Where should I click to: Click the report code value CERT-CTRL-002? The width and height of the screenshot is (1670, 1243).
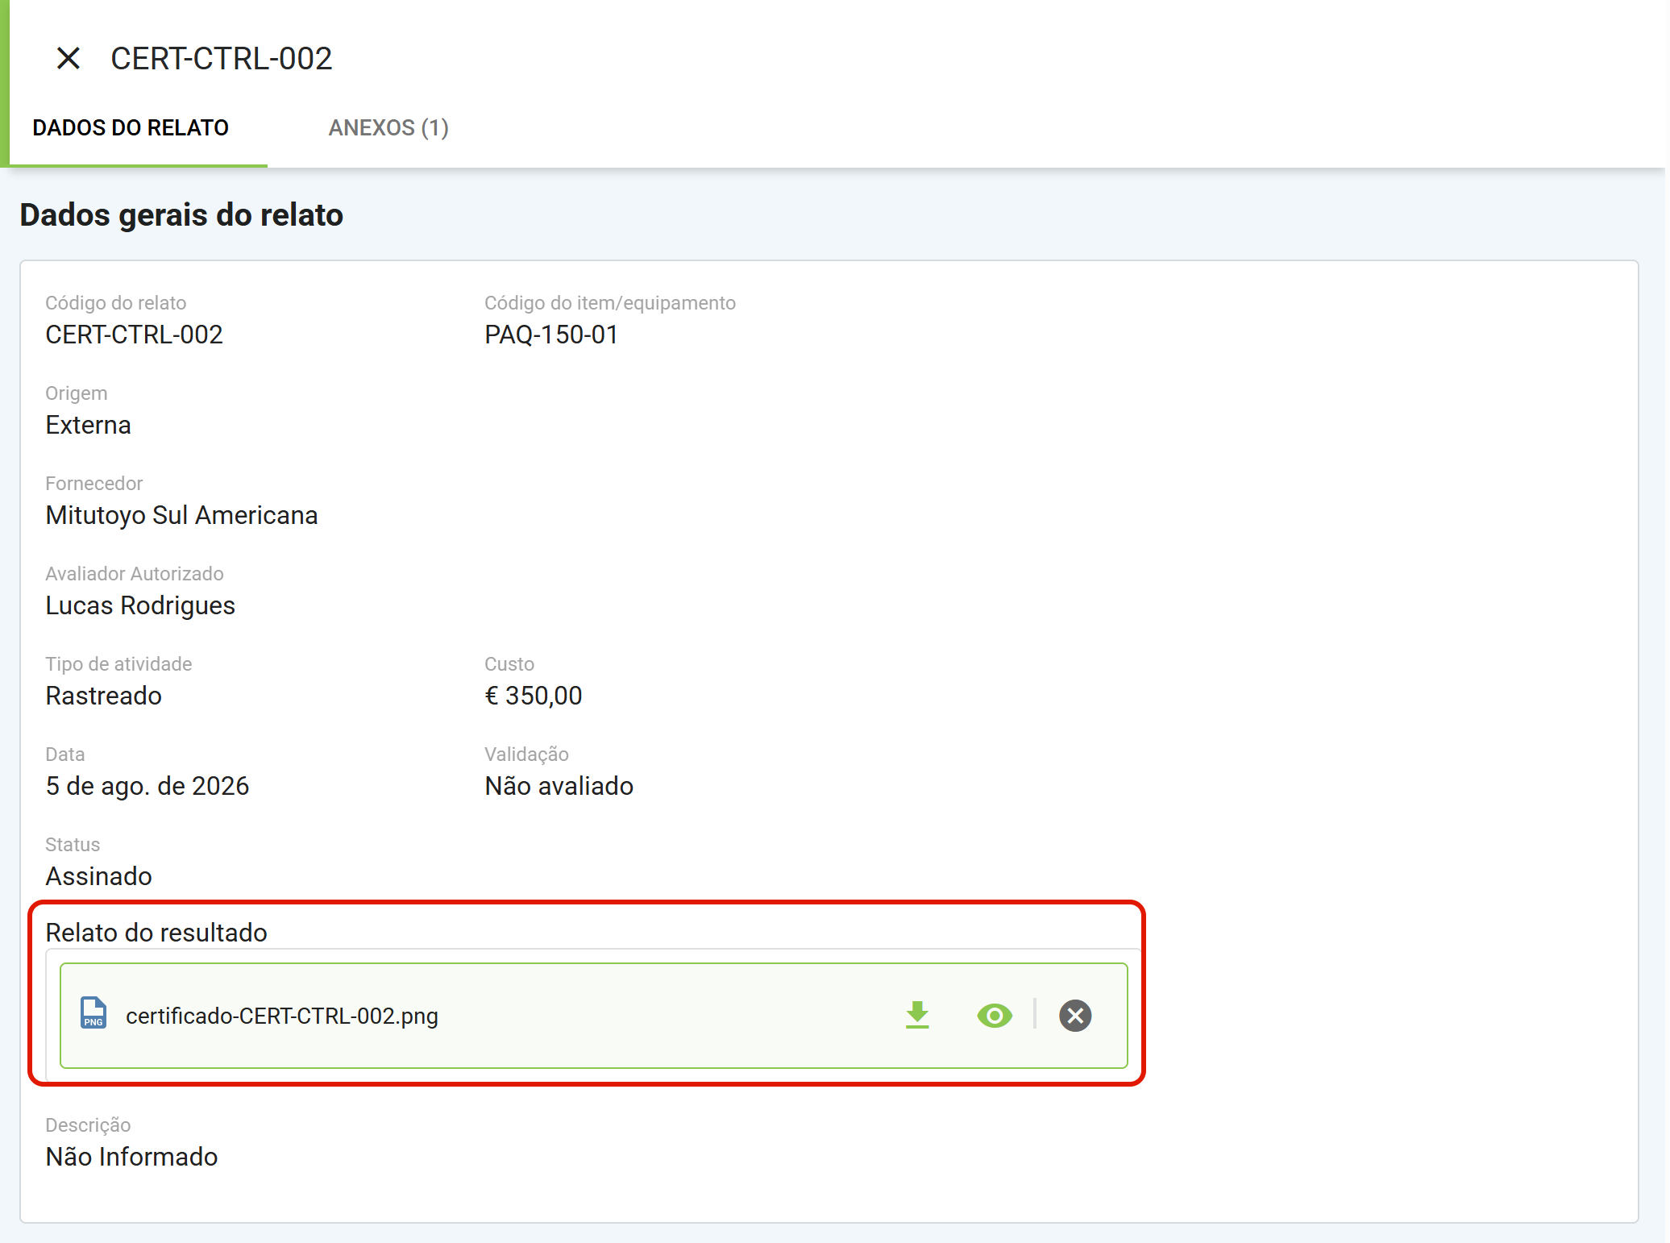[x=134, y=335]
